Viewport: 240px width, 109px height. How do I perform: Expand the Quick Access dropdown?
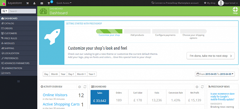[x=64, y=3]
